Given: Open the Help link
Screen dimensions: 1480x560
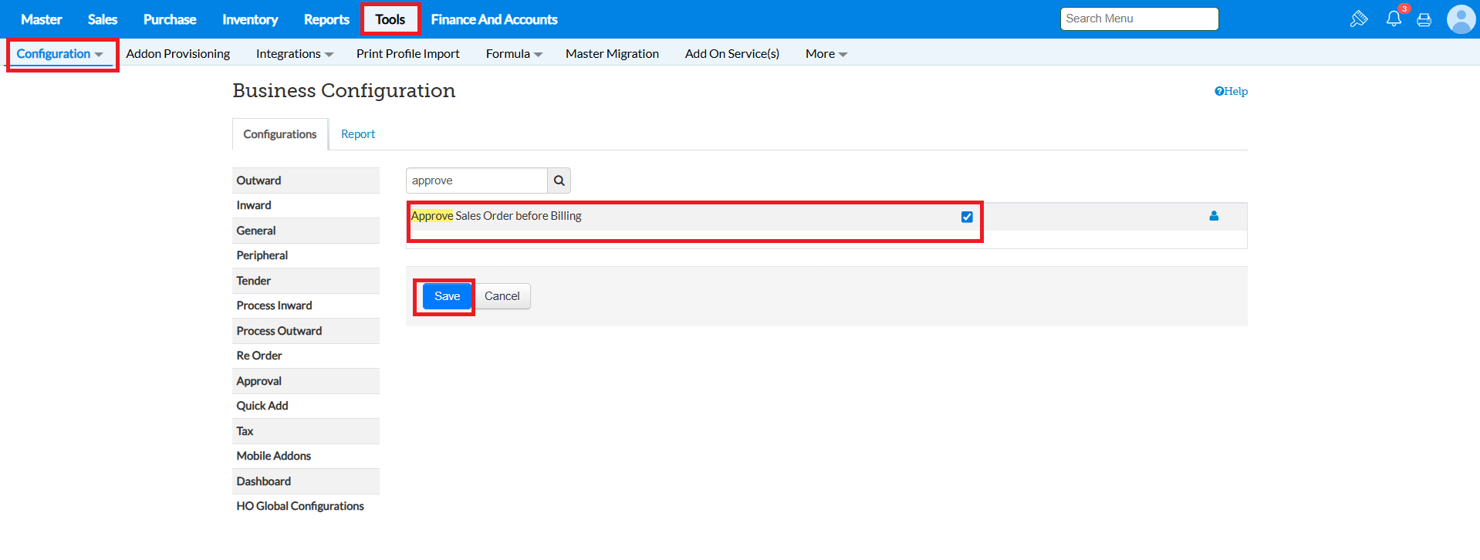Looking at the screenshot, I should [1231, 91].
